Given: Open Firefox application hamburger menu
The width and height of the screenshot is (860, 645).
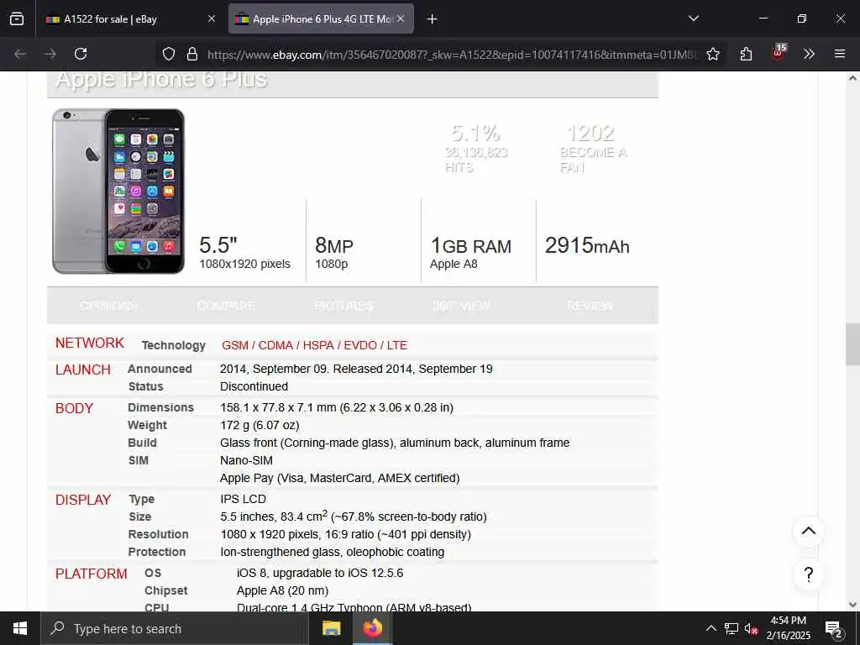Looking at the screenshot, I should pyautogui.click(x=840, y=54).
